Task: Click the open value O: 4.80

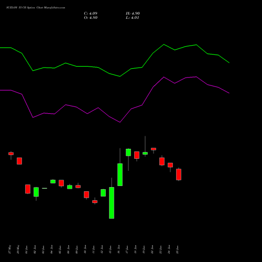Action: coord(91,18)
